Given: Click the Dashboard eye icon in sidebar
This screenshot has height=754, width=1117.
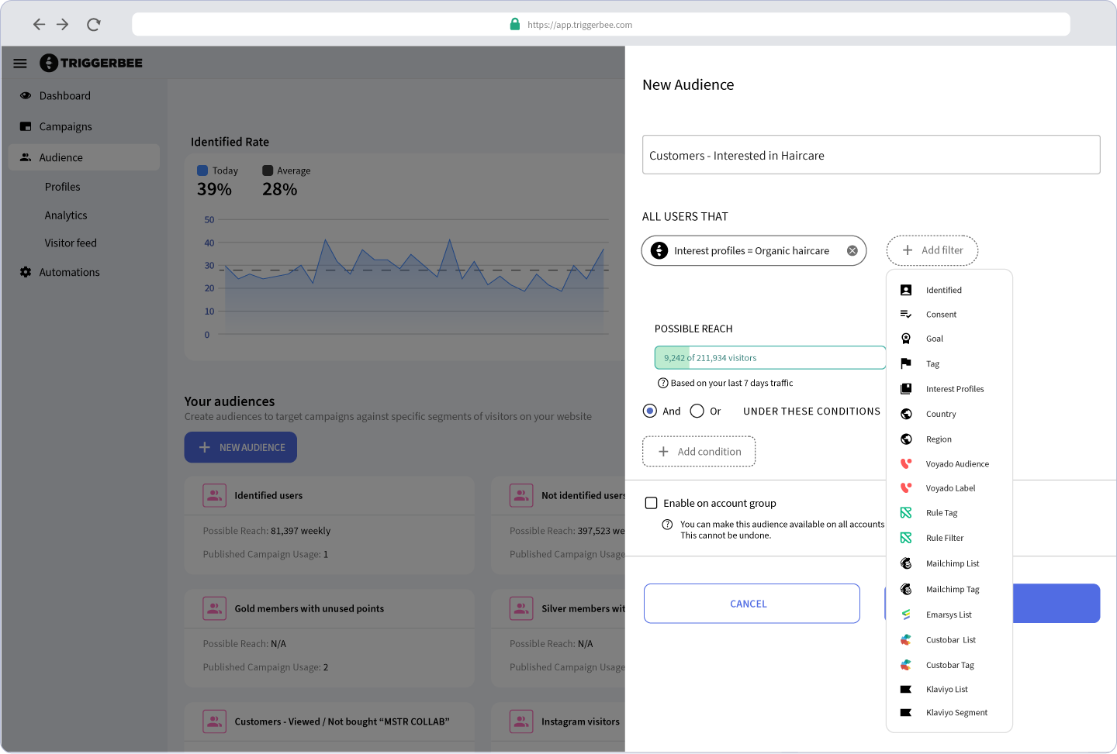Looking at the screenshot, I should (x=26, y=95).
